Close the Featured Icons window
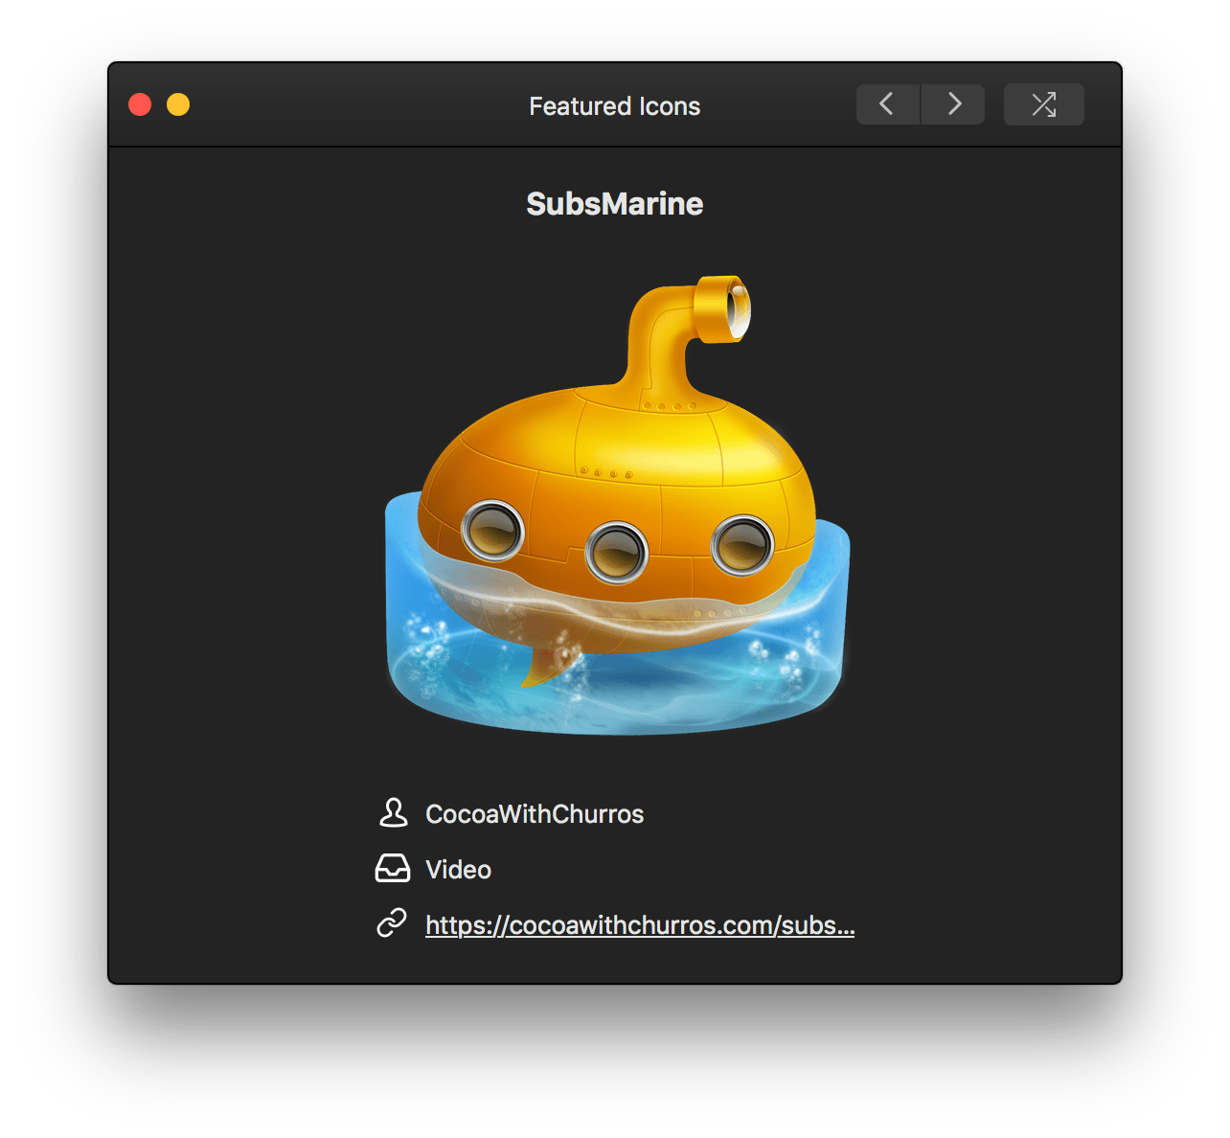The image size is (1230, 1138). click(x=140, y=104)
